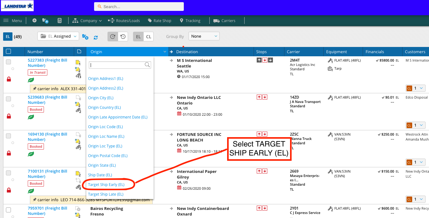
Task: Open the list settings gear icon
Action: click(85, 37)
